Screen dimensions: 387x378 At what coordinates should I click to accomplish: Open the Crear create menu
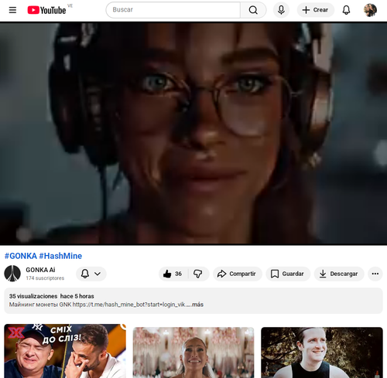point(315,10)
